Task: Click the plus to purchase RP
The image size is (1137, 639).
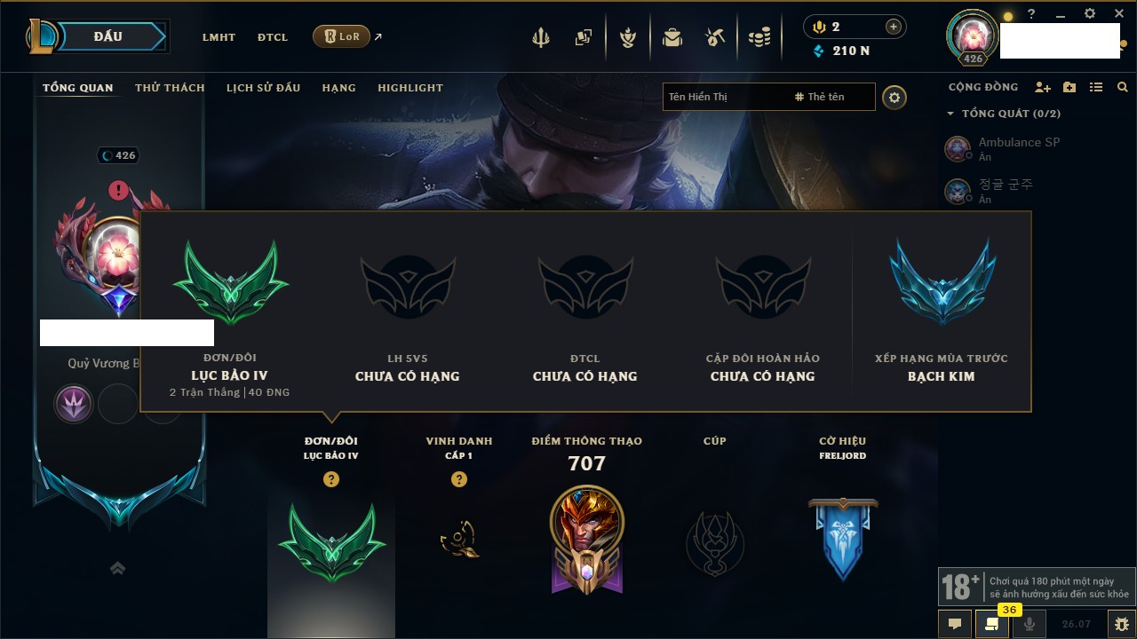Action: [x=894, y=27]
